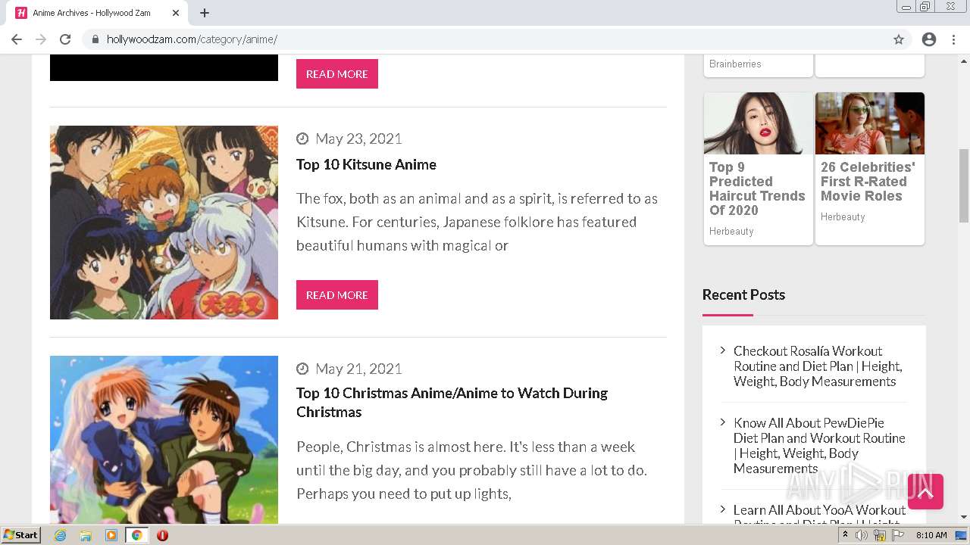Screen dimensions: 970x545
Task: Click clock icon beside May 23, 2021
Action: [302, 139]
